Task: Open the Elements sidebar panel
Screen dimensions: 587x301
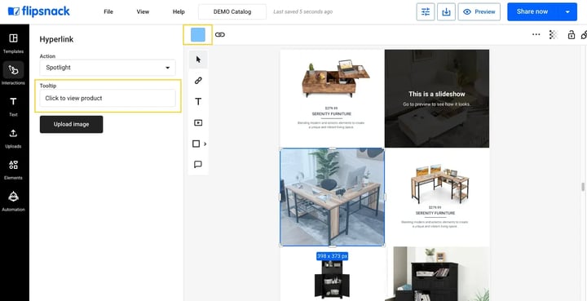Action: tap(14, 170)
